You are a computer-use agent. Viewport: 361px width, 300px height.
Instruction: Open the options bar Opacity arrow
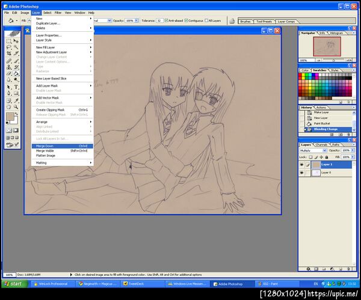pyautogui.click(x=137, y=20)
